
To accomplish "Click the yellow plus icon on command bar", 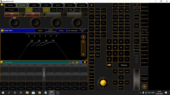I will tap(85, 62).
